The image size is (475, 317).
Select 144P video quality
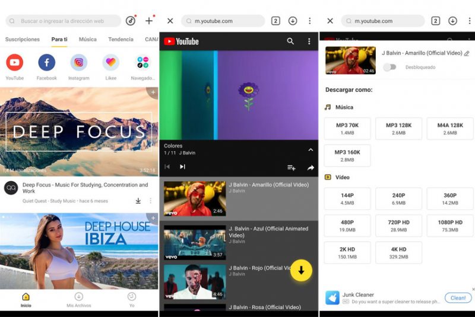coord(347,199)
